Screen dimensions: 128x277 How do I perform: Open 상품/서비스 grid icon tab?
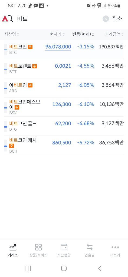(x=38, y=247)
